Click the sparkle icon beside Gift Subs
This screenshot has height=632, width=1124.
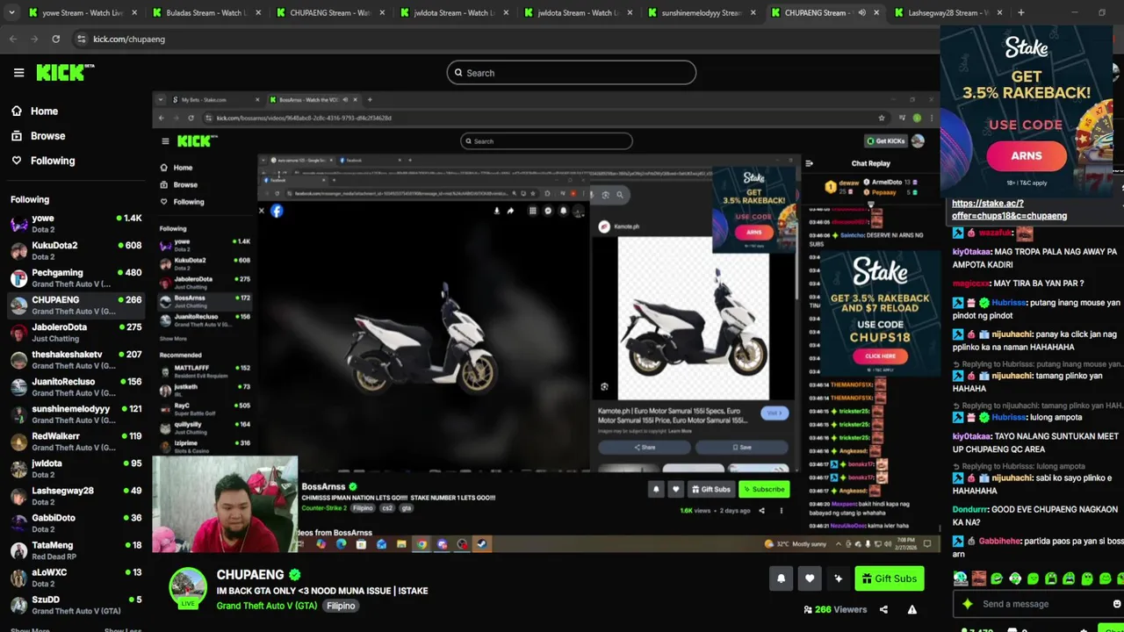click(x=838, y=578)
